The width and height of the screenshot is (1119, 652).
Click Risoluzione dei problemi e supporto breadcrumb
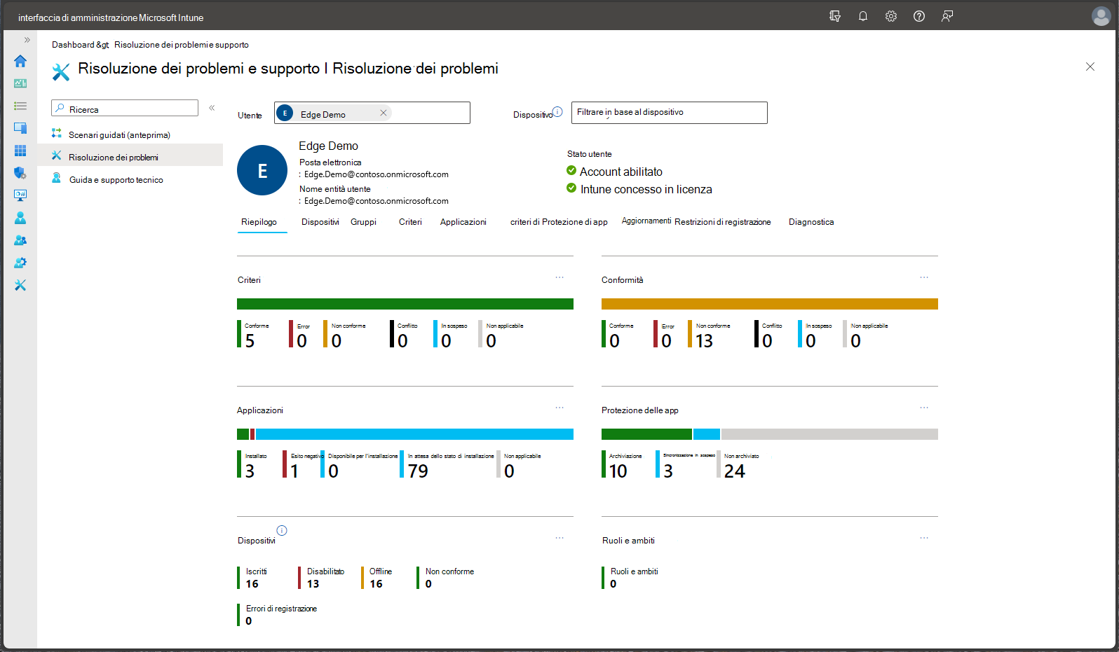(182, 45)
